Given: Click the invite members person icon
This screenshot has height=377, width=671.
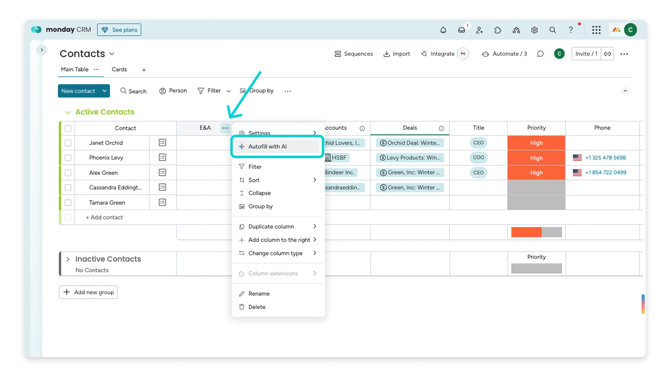Looking at the screenshot, I should point(479,30).
